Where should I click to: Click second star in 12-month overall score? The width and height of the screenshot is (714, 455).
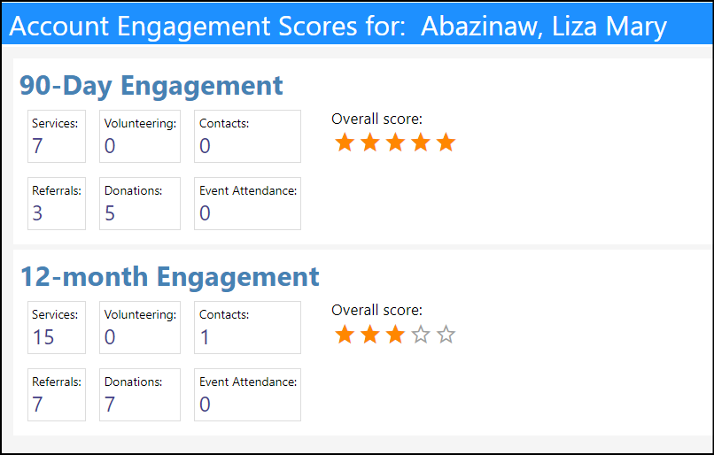click(x=370, y=335)
